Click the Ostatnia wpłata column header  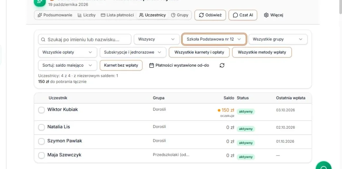pyautogui.click(x=291, y=98)
